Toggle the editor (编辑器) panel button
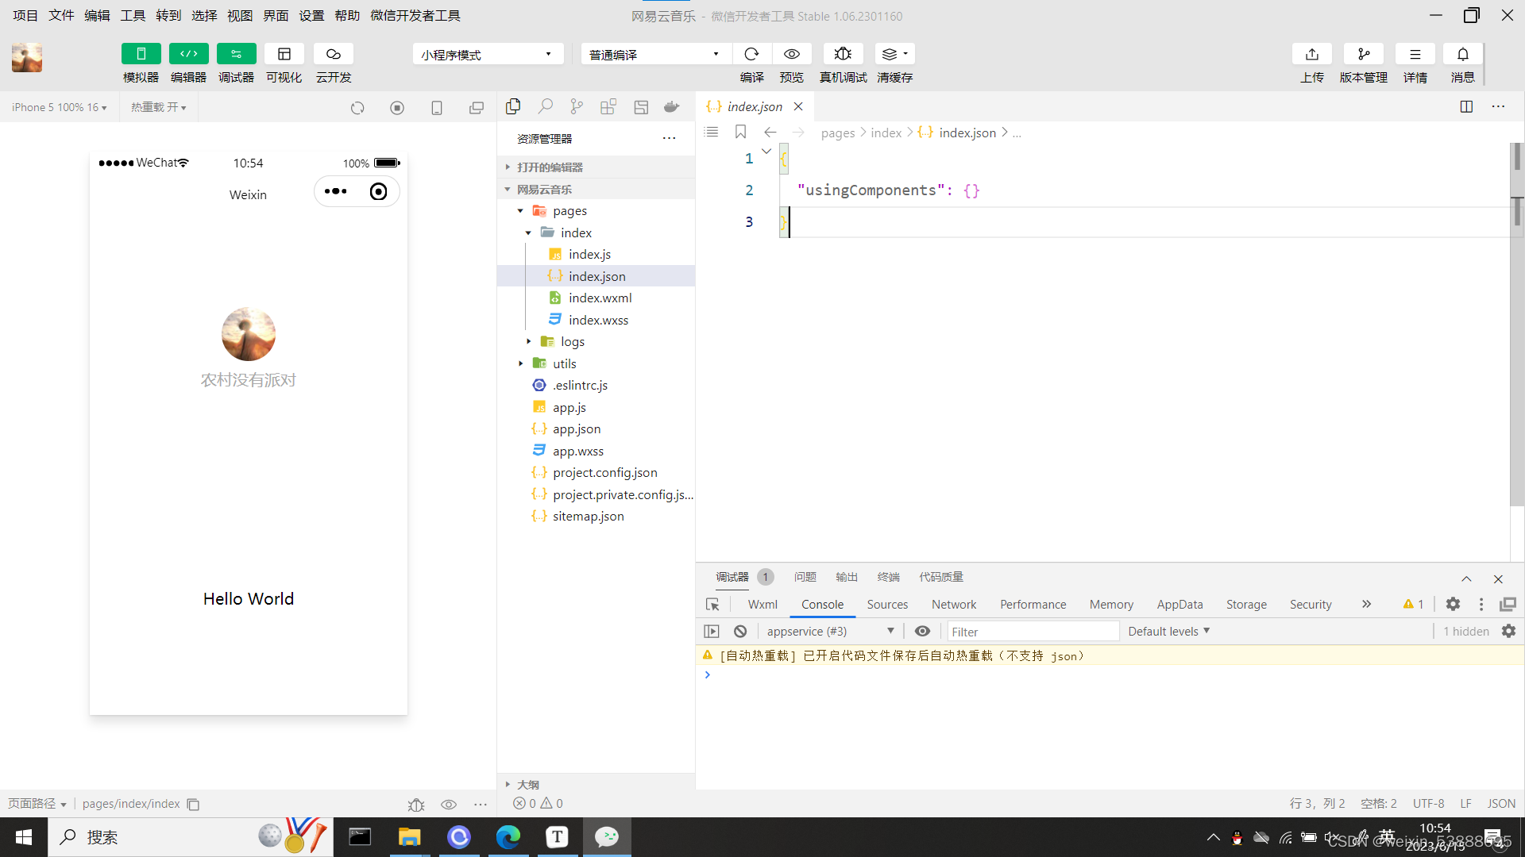The height and width of the screenshot is (857, 1525). 188,54
